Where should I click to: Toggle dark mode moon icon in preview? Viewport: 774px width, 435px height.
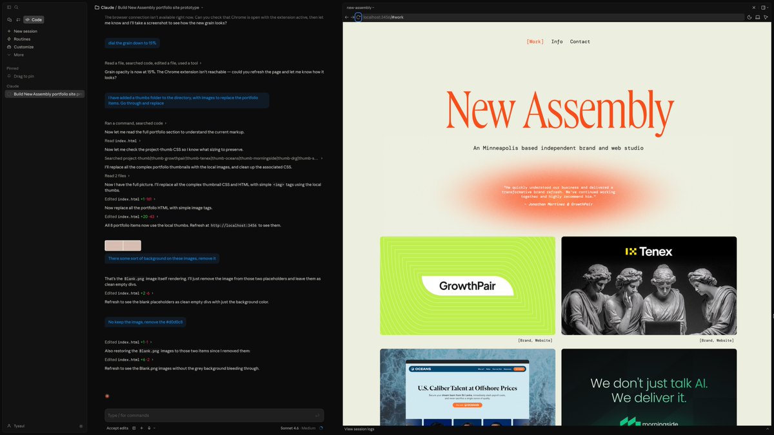tap(749, 17)
